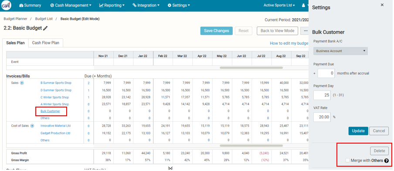
Task: Click the Payment Due months field
Action: (x=326, y=74)
